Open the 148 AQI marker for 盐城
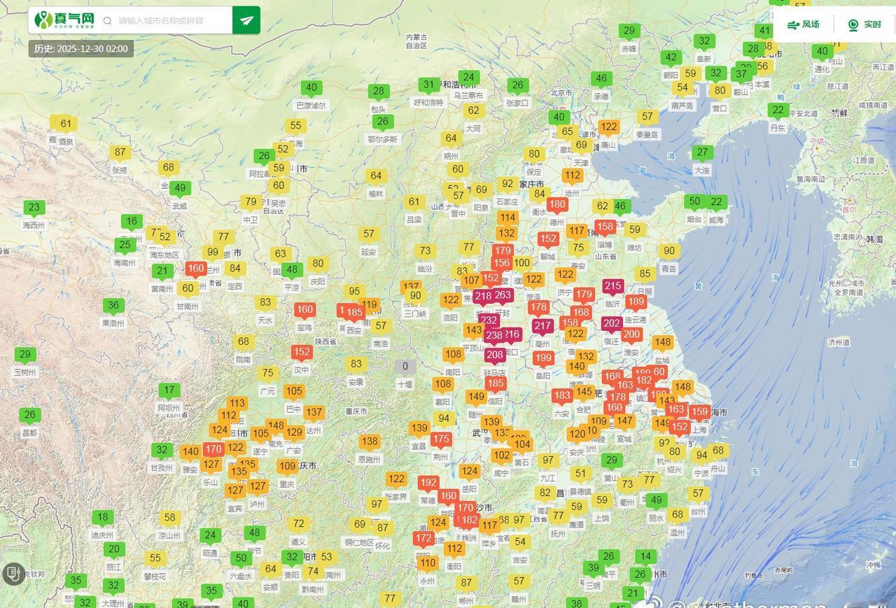896x608 pixels. (662, 342)
